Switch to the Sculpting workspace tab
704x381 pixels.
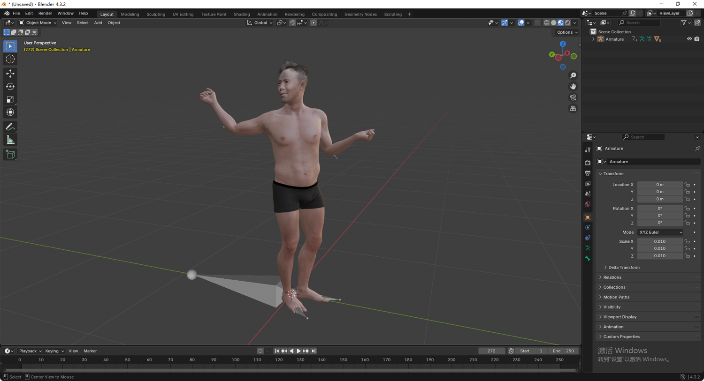coord(156,14)
